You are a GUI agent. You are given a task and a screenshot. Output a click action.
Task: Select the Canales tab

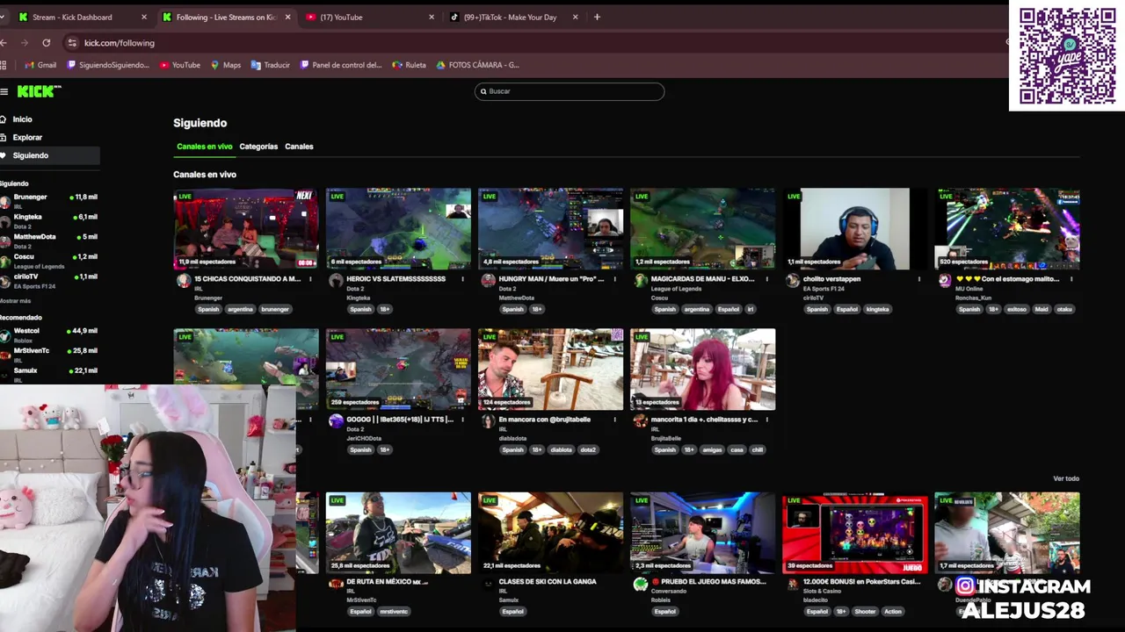tap(299, 147)
